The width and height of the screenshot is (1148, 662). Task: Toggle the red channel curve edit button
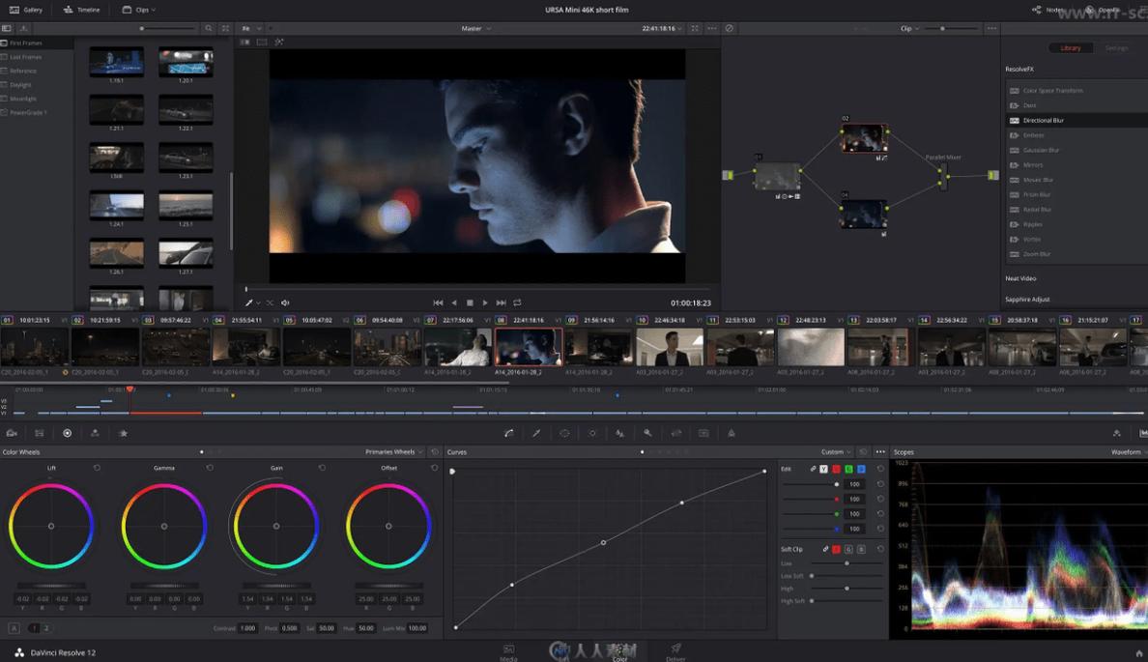(x=836, y=469)
